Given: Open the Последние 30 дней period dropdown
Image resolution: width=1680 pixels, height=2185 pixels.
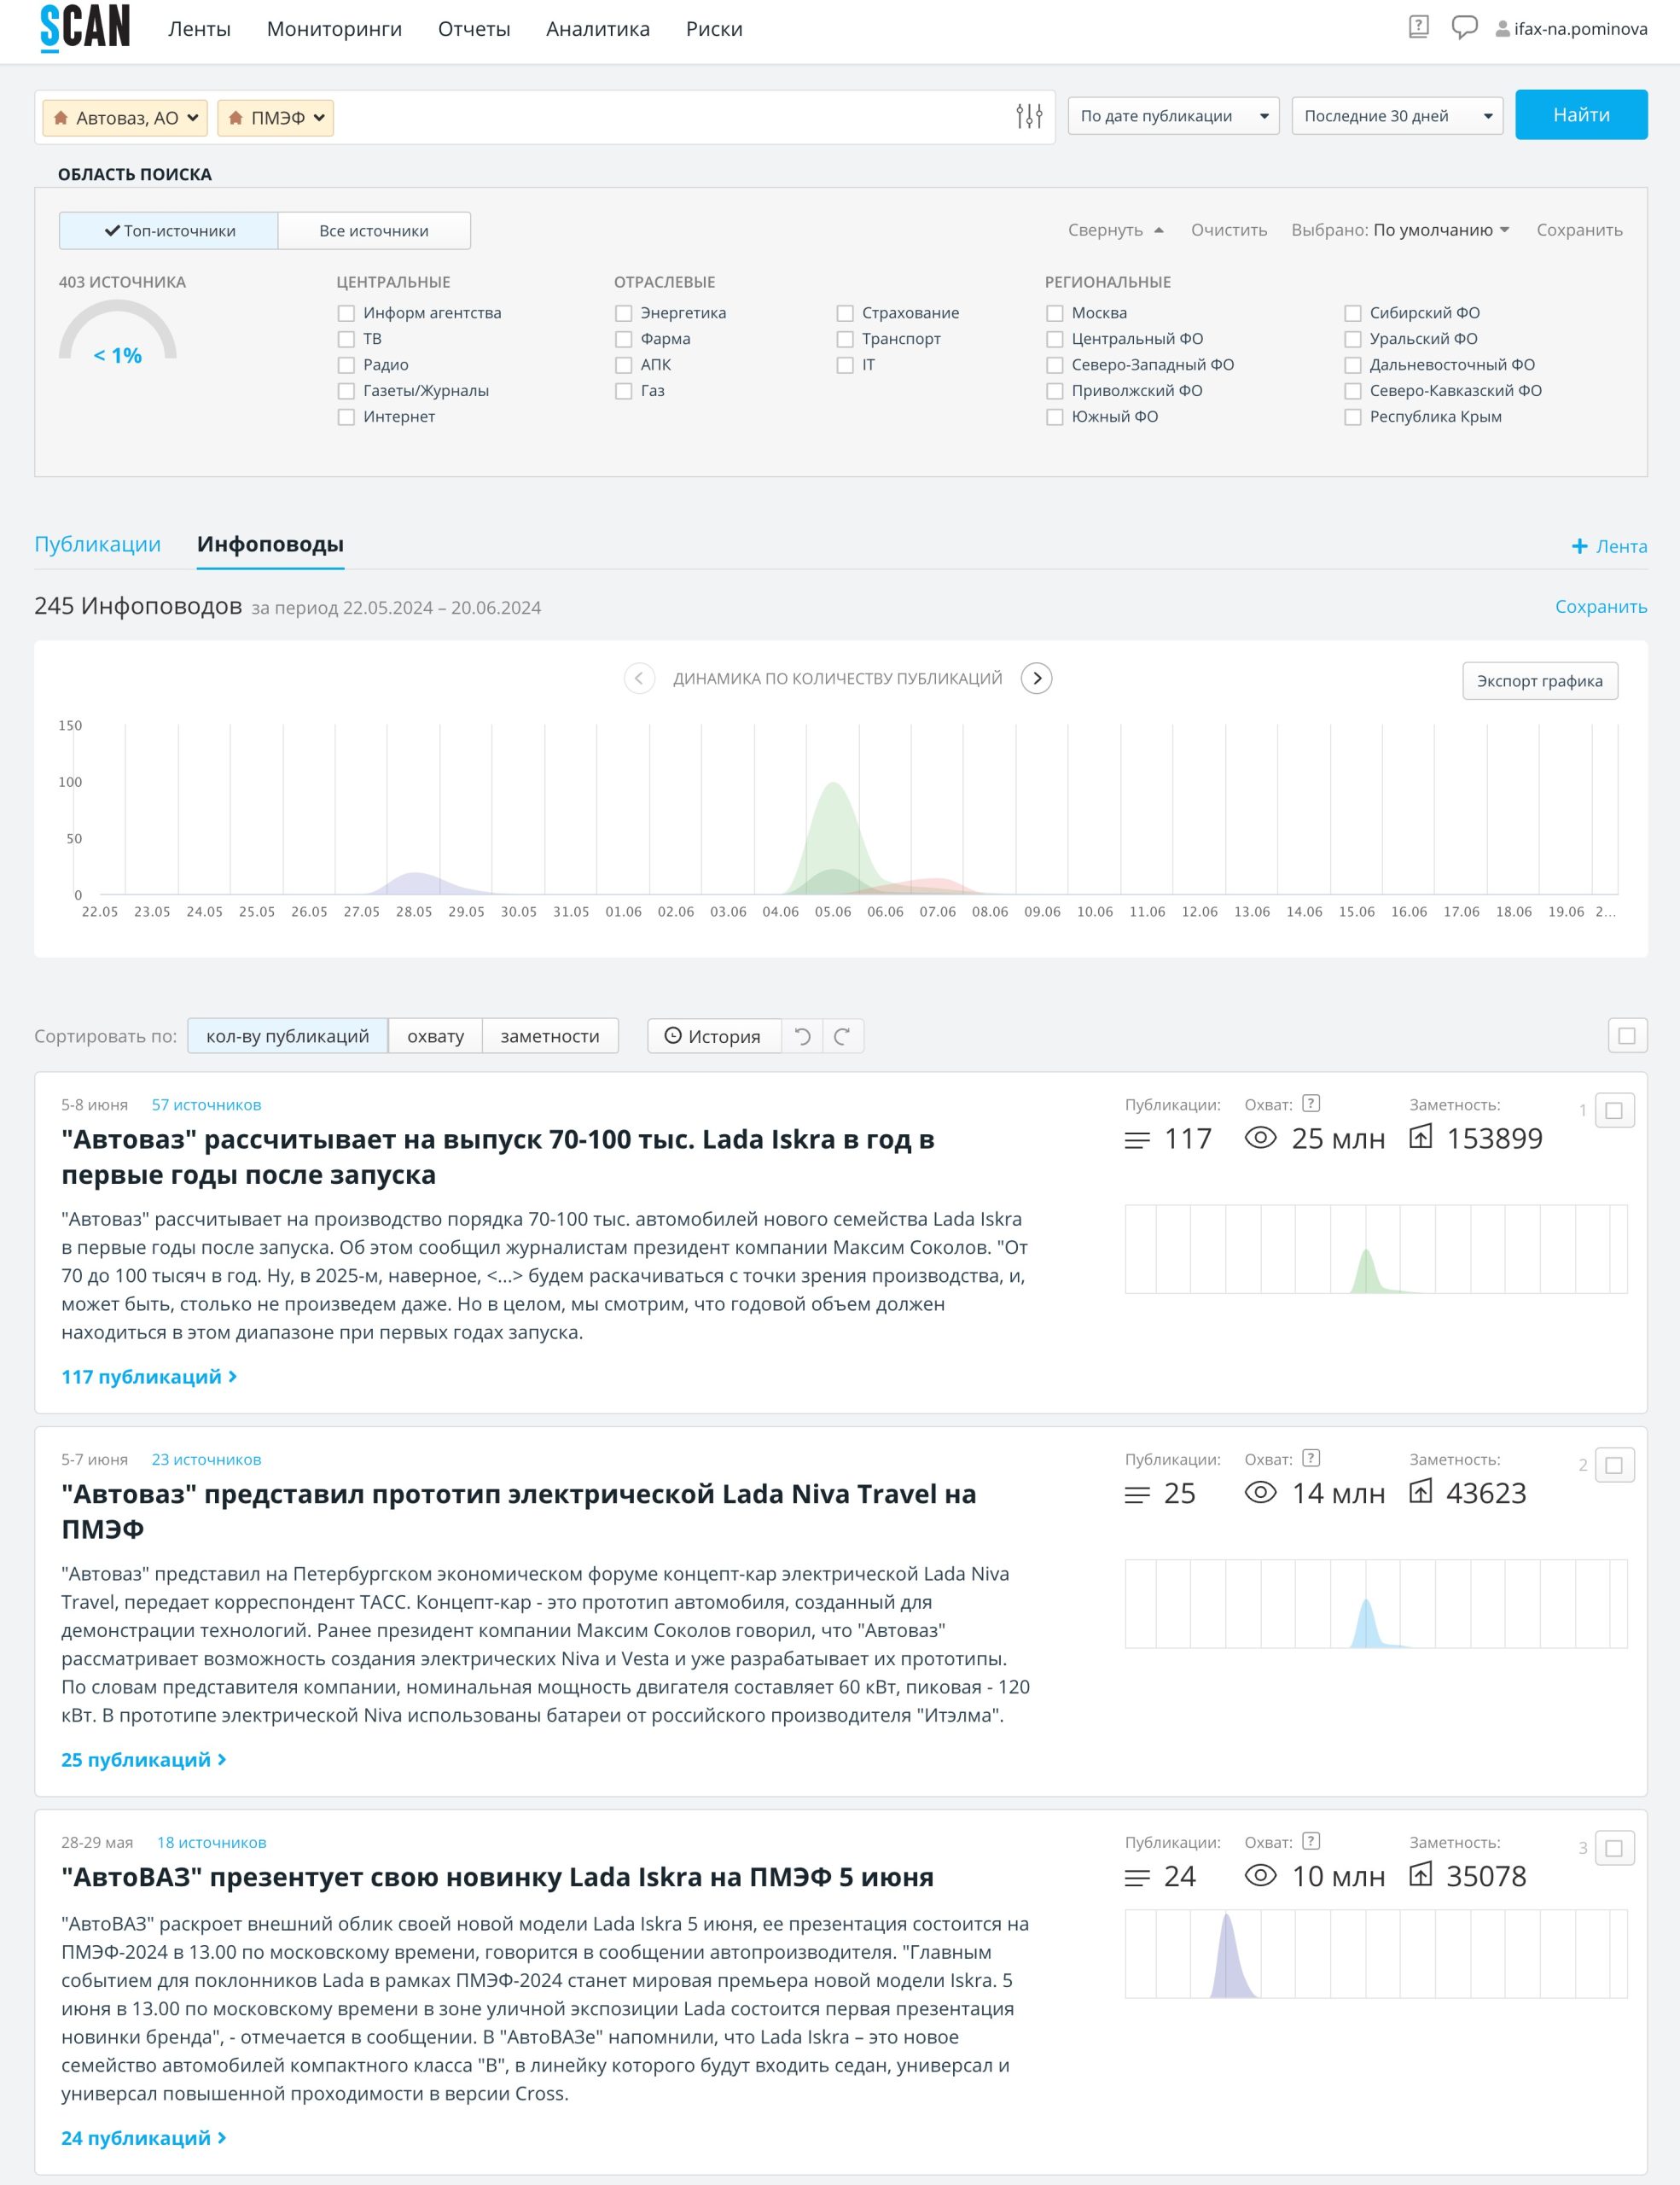Looking at the screenshot, I should click(x=1397, y=116).
